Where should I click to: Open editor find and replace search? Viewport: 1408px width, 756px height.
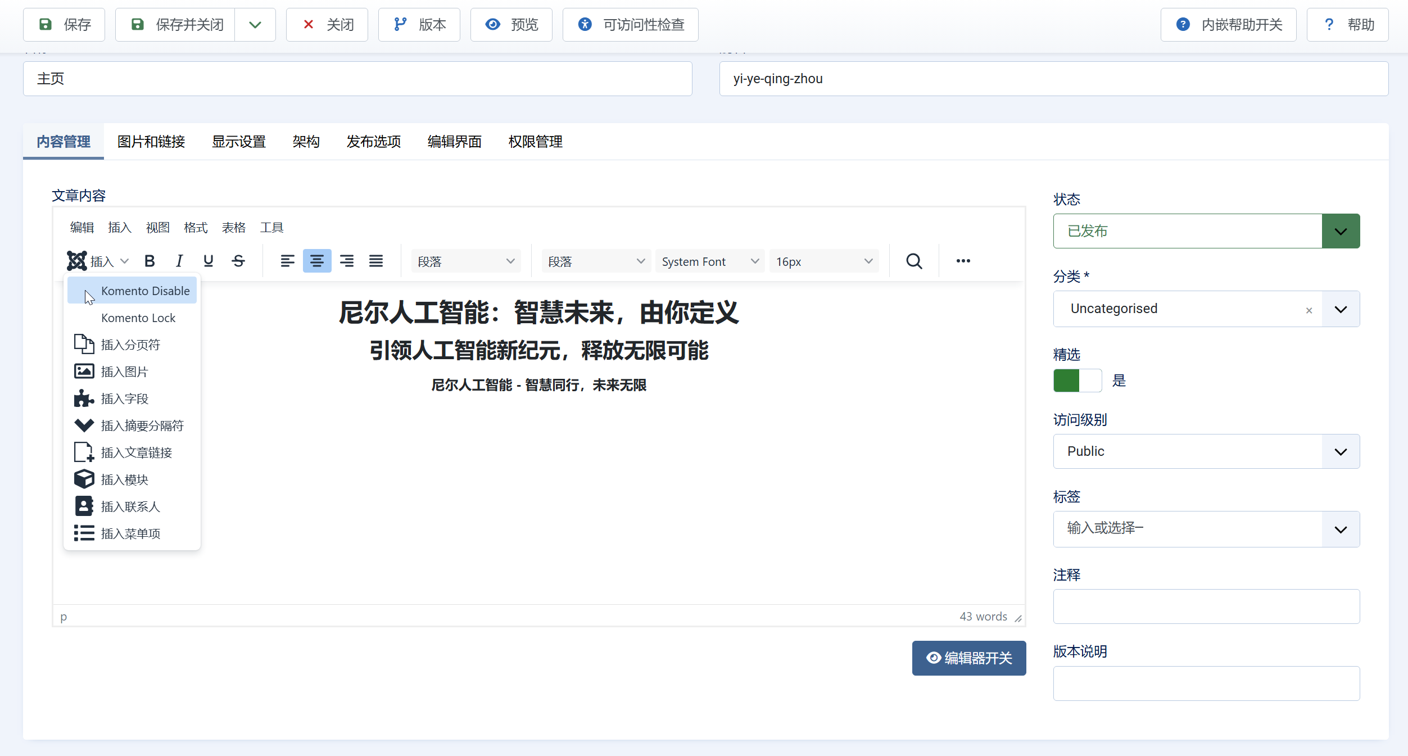[x=914, y=261]
